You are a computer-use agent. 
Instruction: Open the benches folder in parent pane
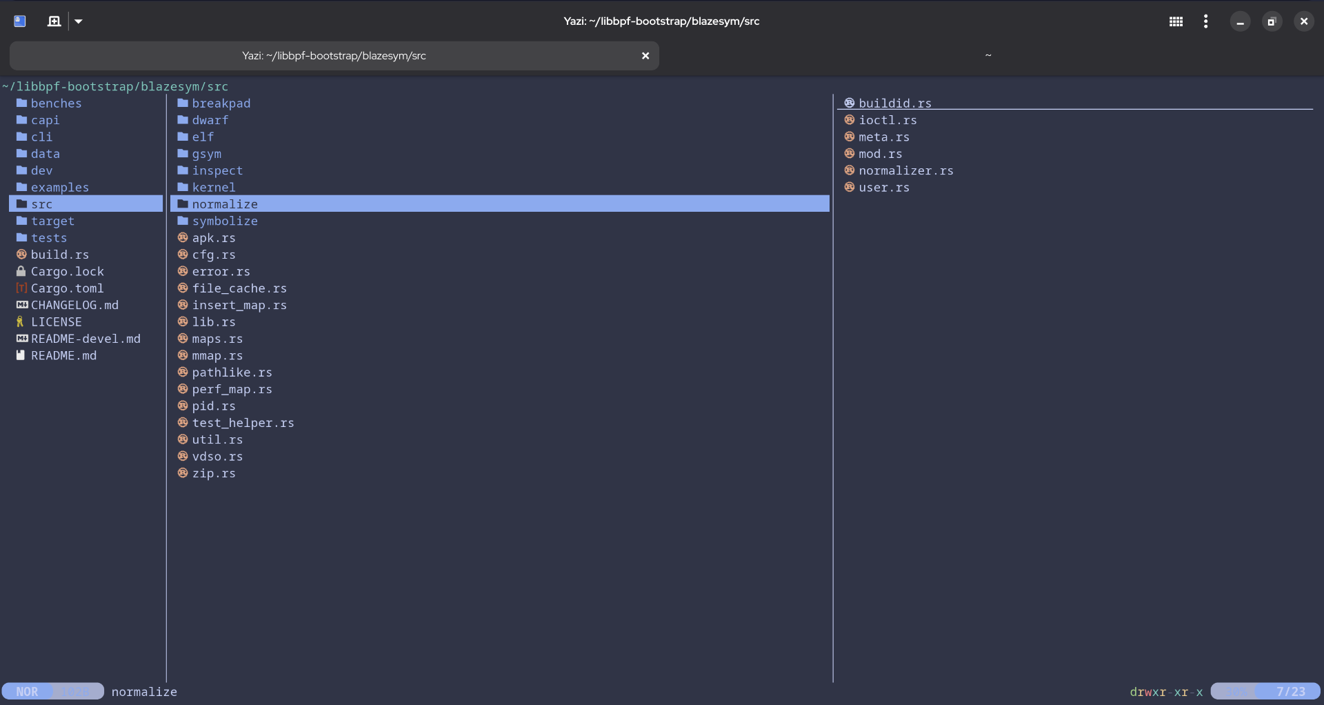click(x=56, y=103)
